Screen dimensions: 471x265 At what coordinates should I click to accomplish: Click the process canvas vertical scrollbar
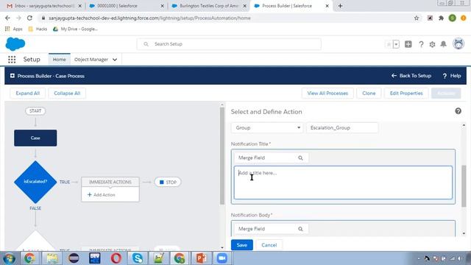click(222, 156)
